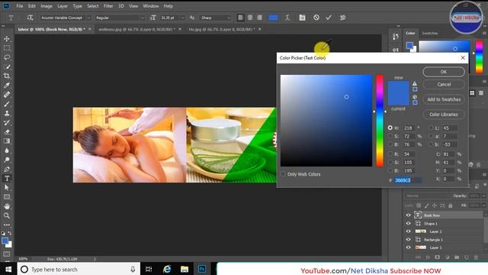Hide the Book Now text layer
Screen dimensions: 488x275
click(409, 215)
